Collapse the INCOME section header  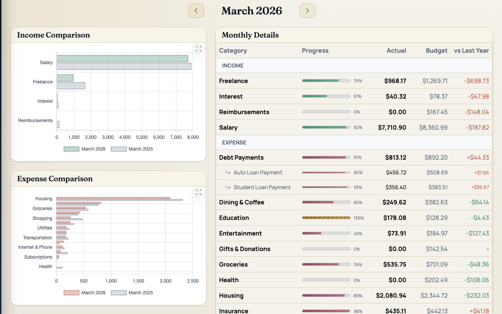[233, 66]
